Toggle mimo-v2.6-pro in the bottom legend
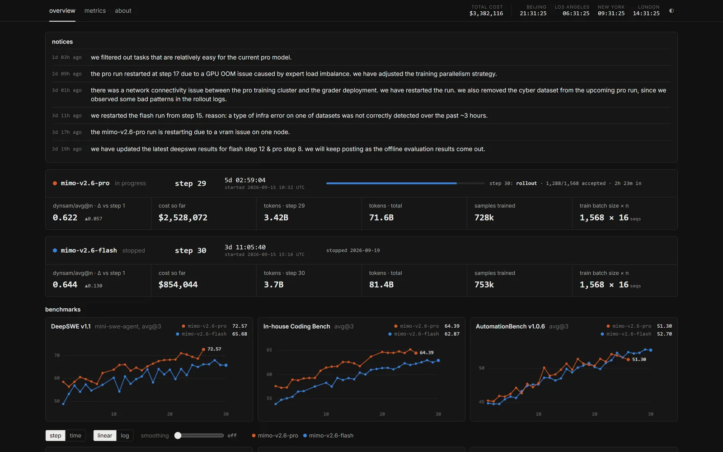This screenshot has width=723, height=452. tap(275, 435)
